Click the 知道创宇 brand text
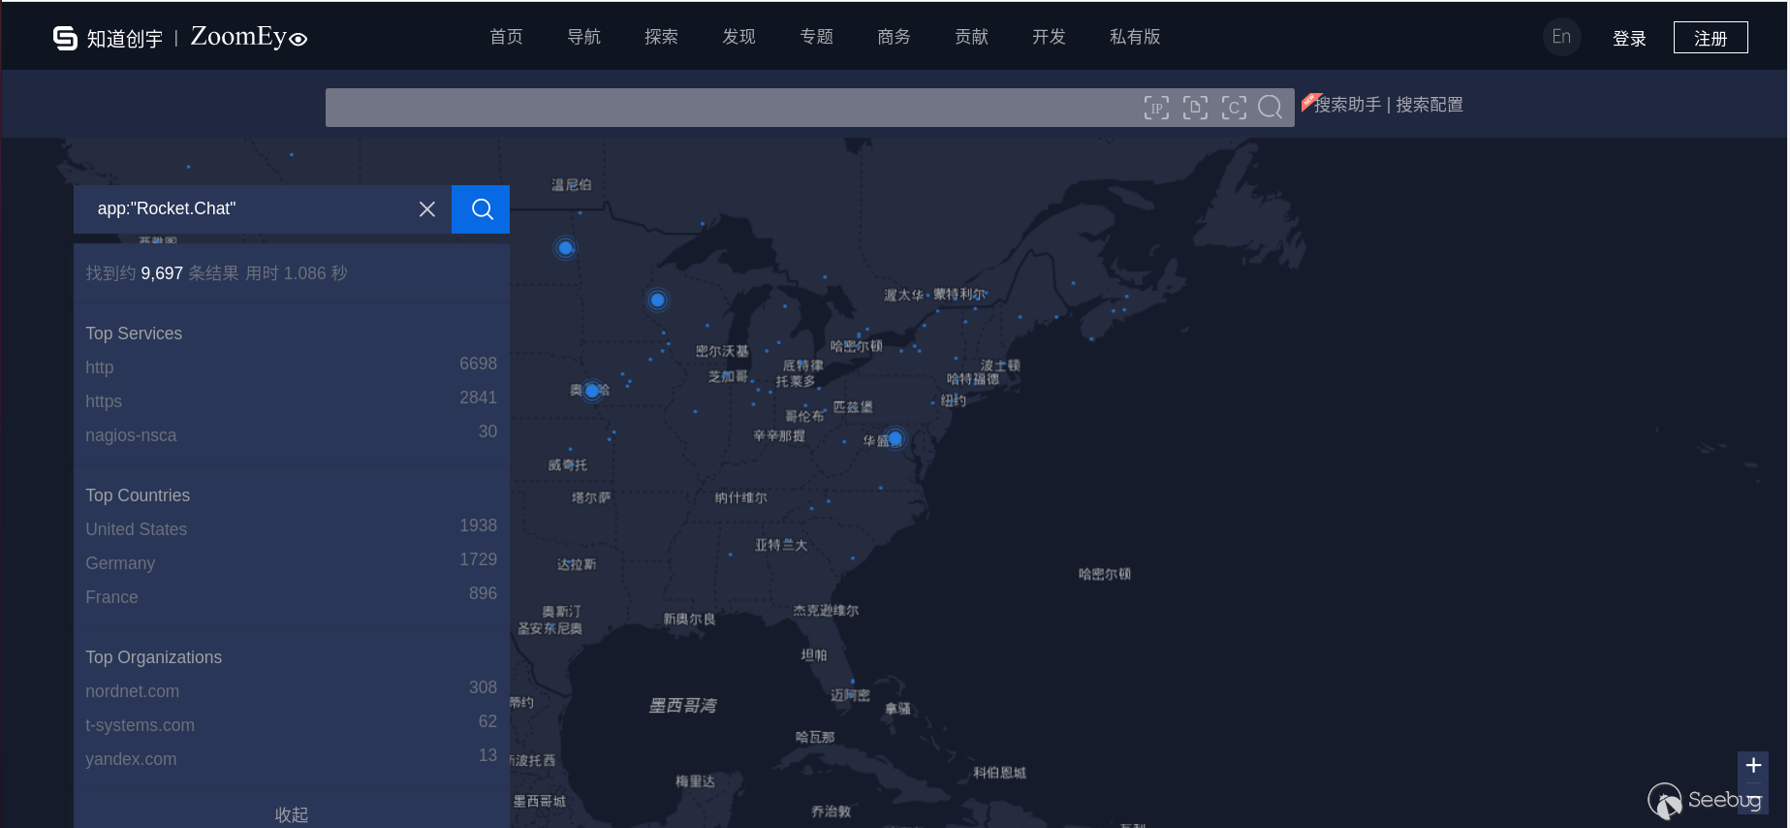Image resolution: width=1790 pixels, height=828 pixels. click(125, 39)
